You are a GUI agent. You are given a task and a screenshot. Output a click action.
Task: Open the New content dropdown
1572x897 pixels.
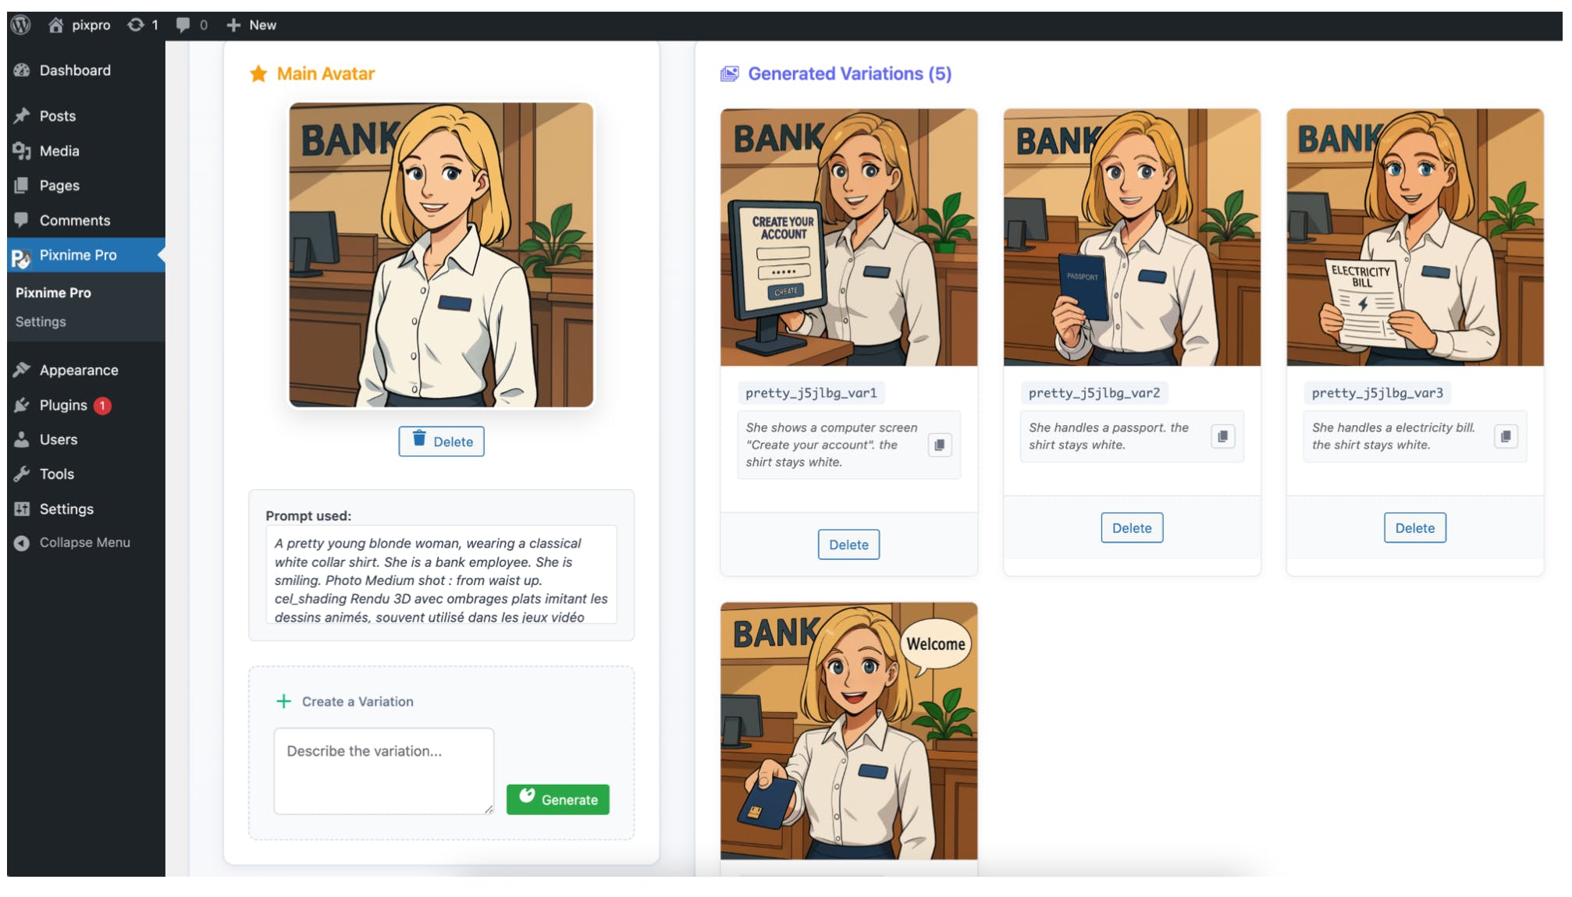pos(251,25)
